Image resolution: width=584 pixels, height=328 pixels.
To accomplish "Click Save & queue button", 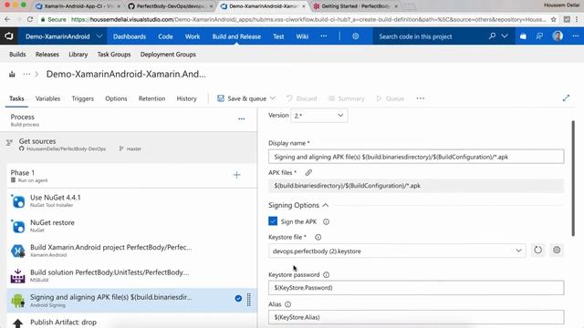I will pos(242,98).
